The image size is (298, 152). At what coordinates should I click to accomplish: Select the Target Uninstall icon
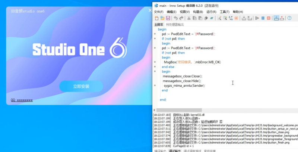[x=282, y=18]
